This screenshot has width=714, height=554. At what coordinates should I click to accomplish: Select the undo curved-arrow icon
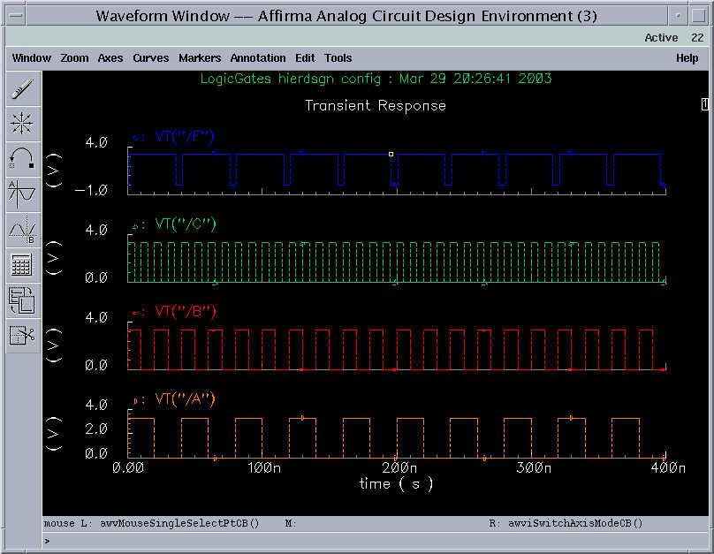[22, 158]
